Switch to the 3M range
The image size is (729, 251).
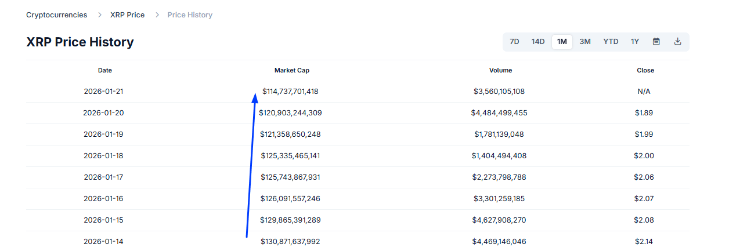click(585, 41)
